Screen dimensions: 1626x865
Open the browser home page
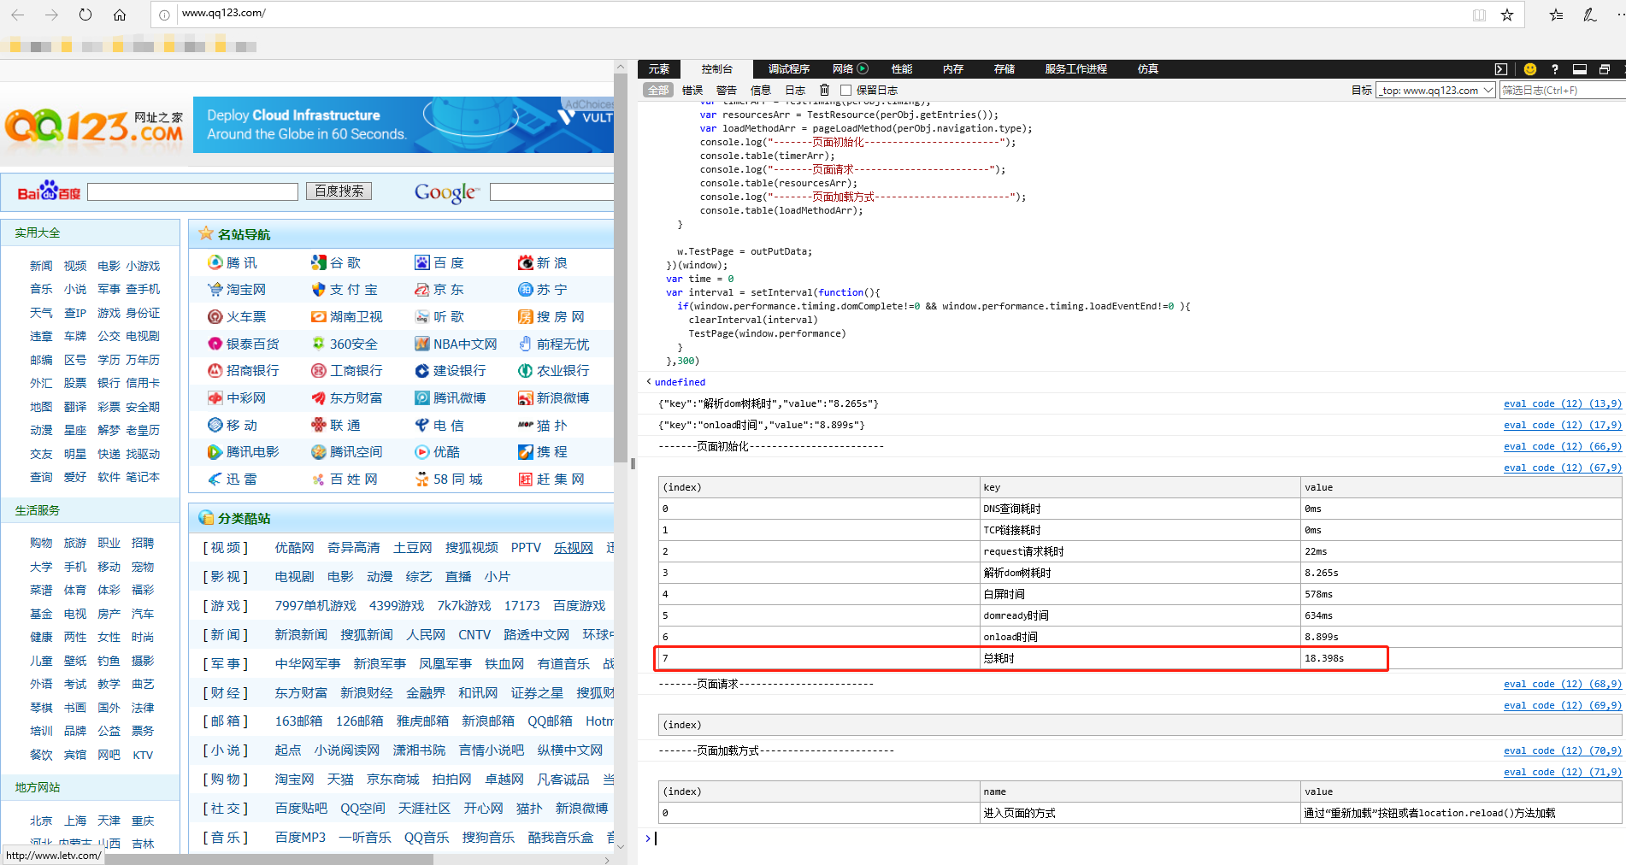tap(120, 15)
